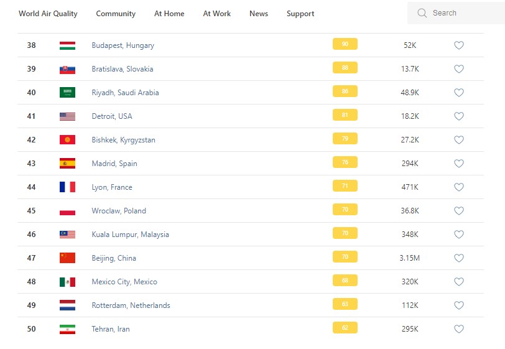505x349 pixels.
Task: Toggle favorite heart for Tehran, Iran
Action: pyautogui.click(x=459, y=329)
